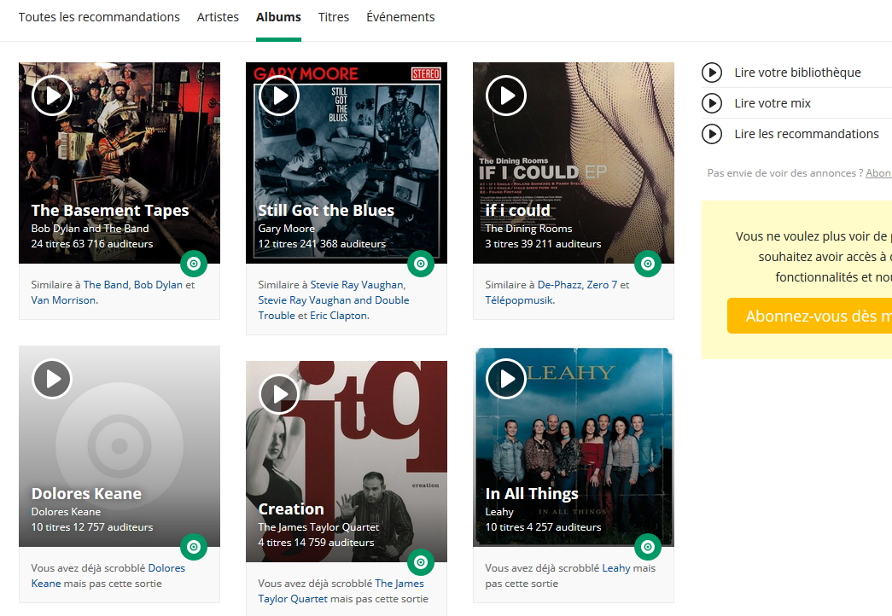
Task: Click green scrobble icon on In All Things
Action: point(647,547)
